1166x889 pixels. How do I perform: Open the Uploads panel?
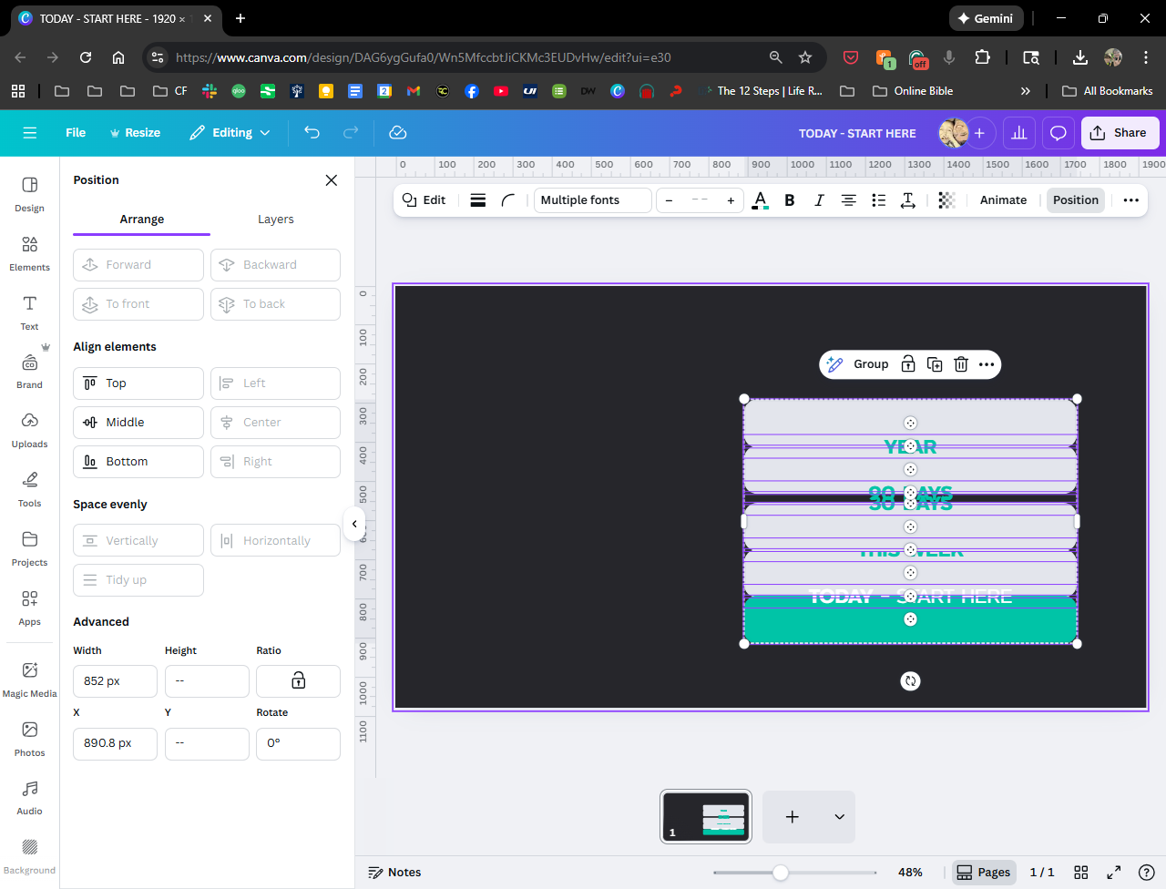point(29,430)
